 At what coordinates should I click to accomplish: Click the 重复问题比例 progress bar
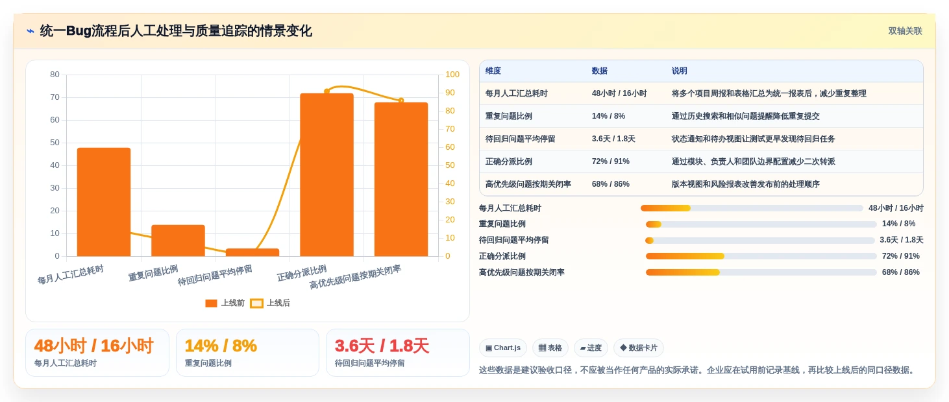point(761,224)
